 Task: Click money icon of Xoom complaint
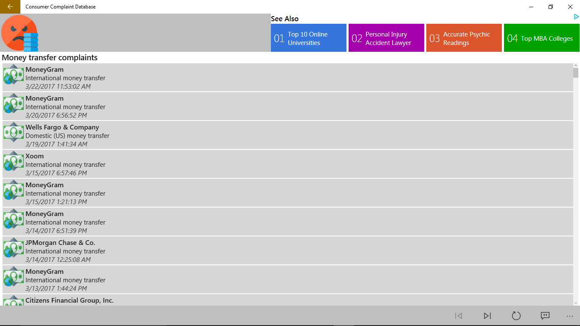pos(14,161)
